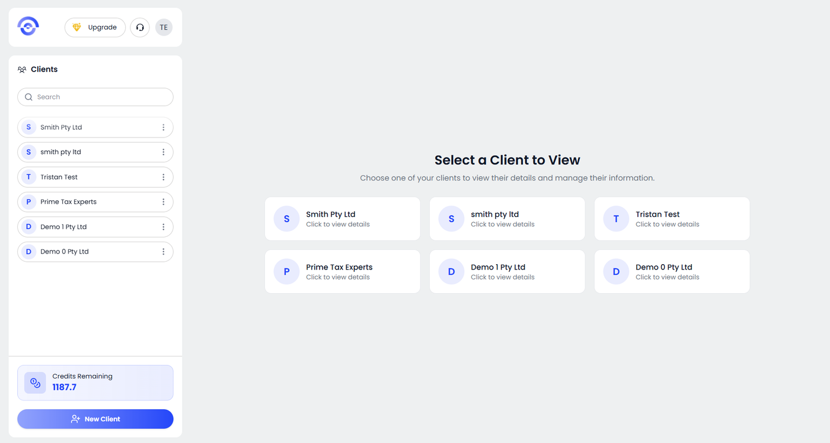Select Tristan Test in the sidebar list
The image size is (830, 443).
tap(83, 177)
